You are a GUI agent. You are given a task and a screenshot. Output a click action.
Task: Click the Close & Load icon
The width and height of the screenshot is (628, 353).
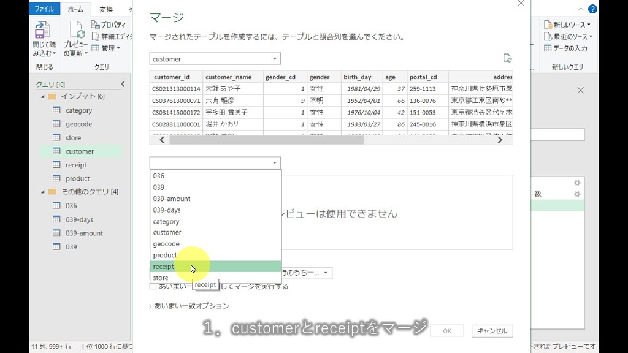click(x=42, y=30)
